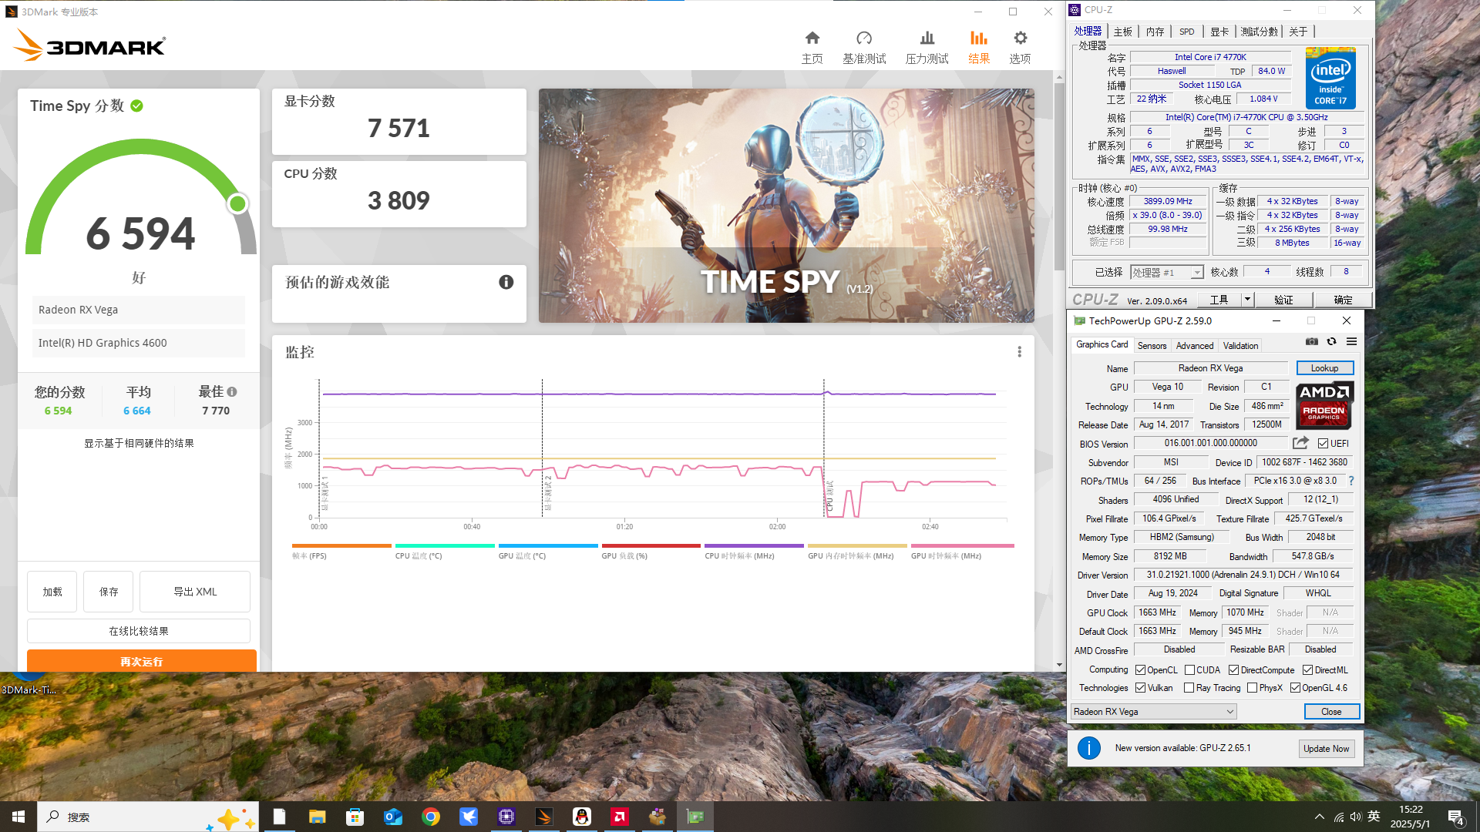Click GPU load red legend bar

[x=651, y=545]
